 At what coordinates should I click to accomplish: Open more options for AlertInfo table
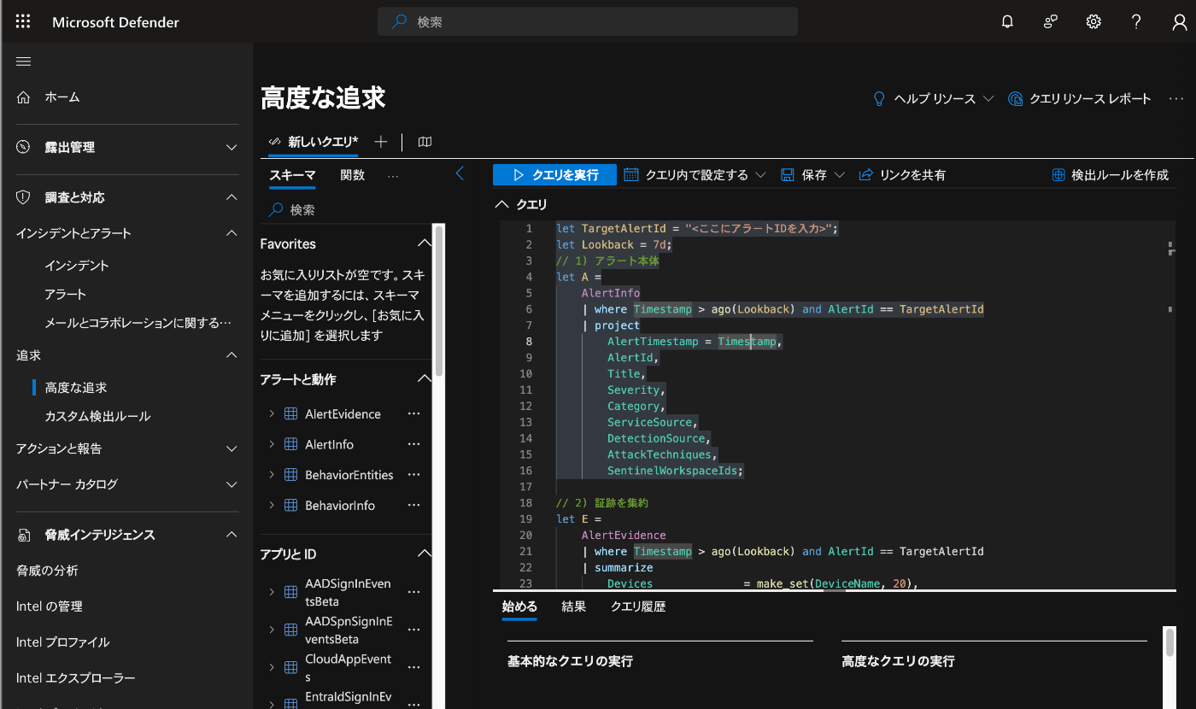[x=414, y=444]
